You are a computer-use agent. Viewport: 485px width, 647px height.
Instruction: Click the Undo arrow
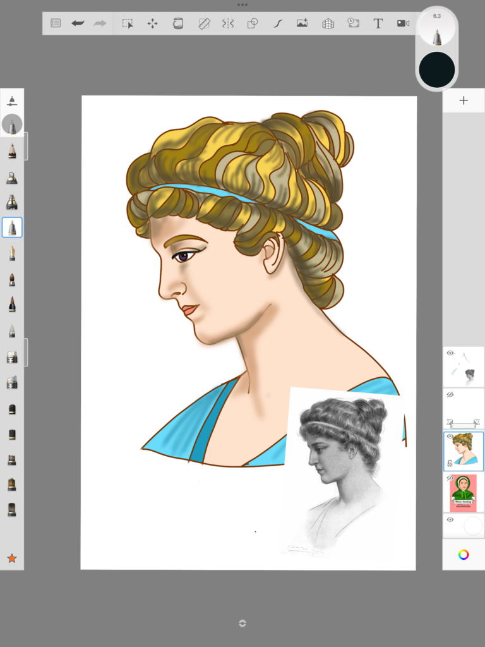[x=78, y=23]
